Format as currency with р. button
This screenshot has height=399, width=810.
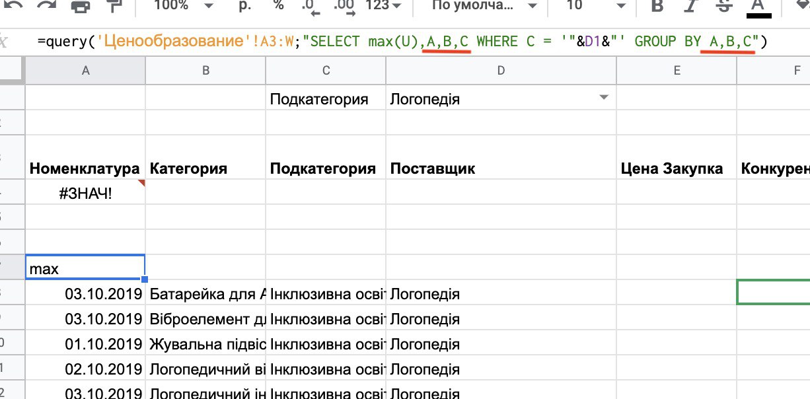pos(245,5)
